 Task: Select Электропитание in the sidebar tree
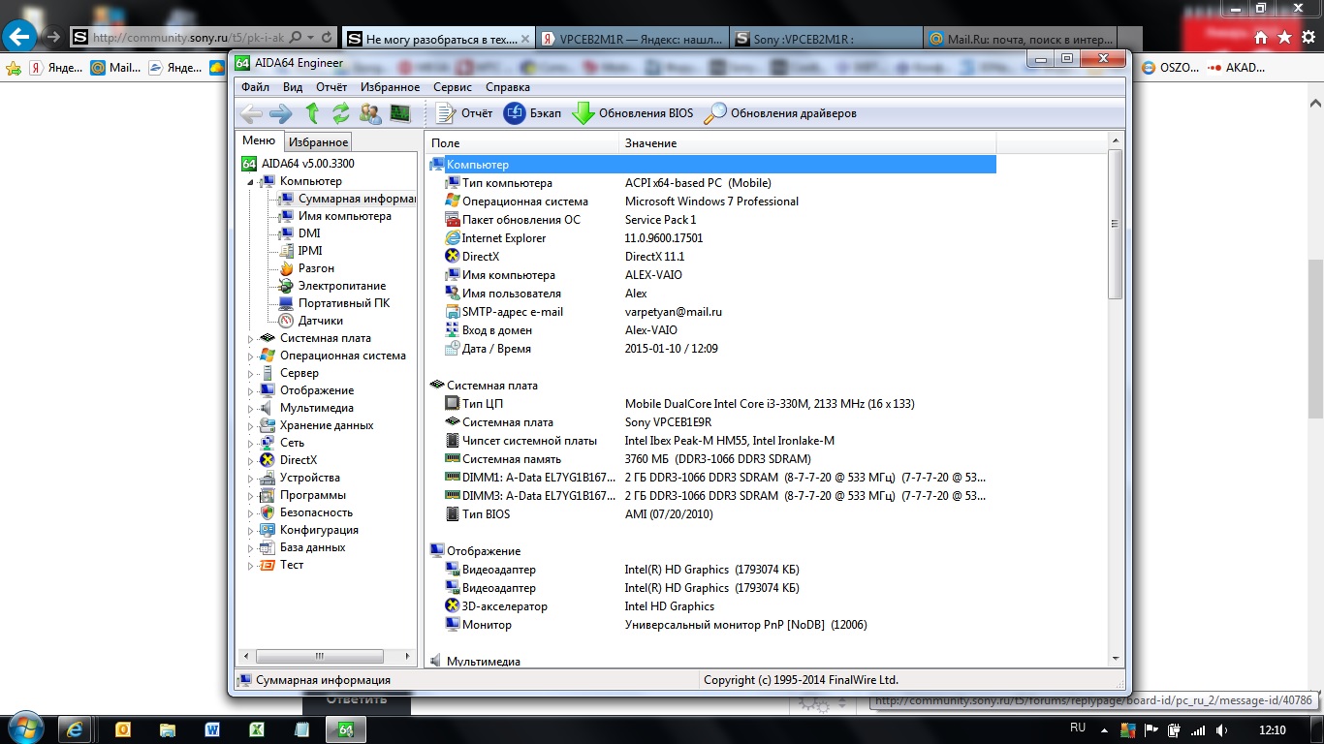(341, 286)
